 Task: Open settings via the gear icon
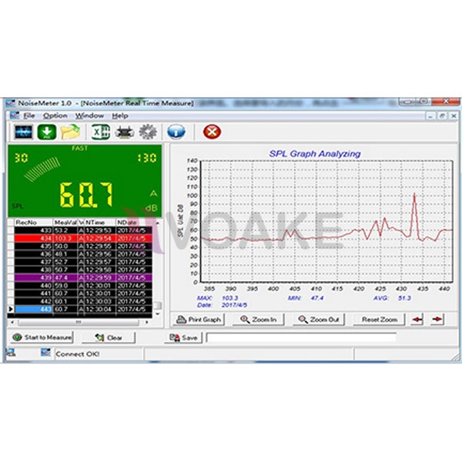pos(148,132)
